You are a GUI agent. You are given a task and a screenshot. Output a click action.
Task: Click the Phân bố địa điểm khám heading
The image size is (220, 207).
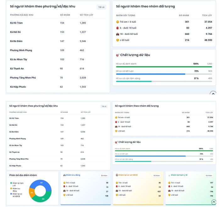click(23, 175)
